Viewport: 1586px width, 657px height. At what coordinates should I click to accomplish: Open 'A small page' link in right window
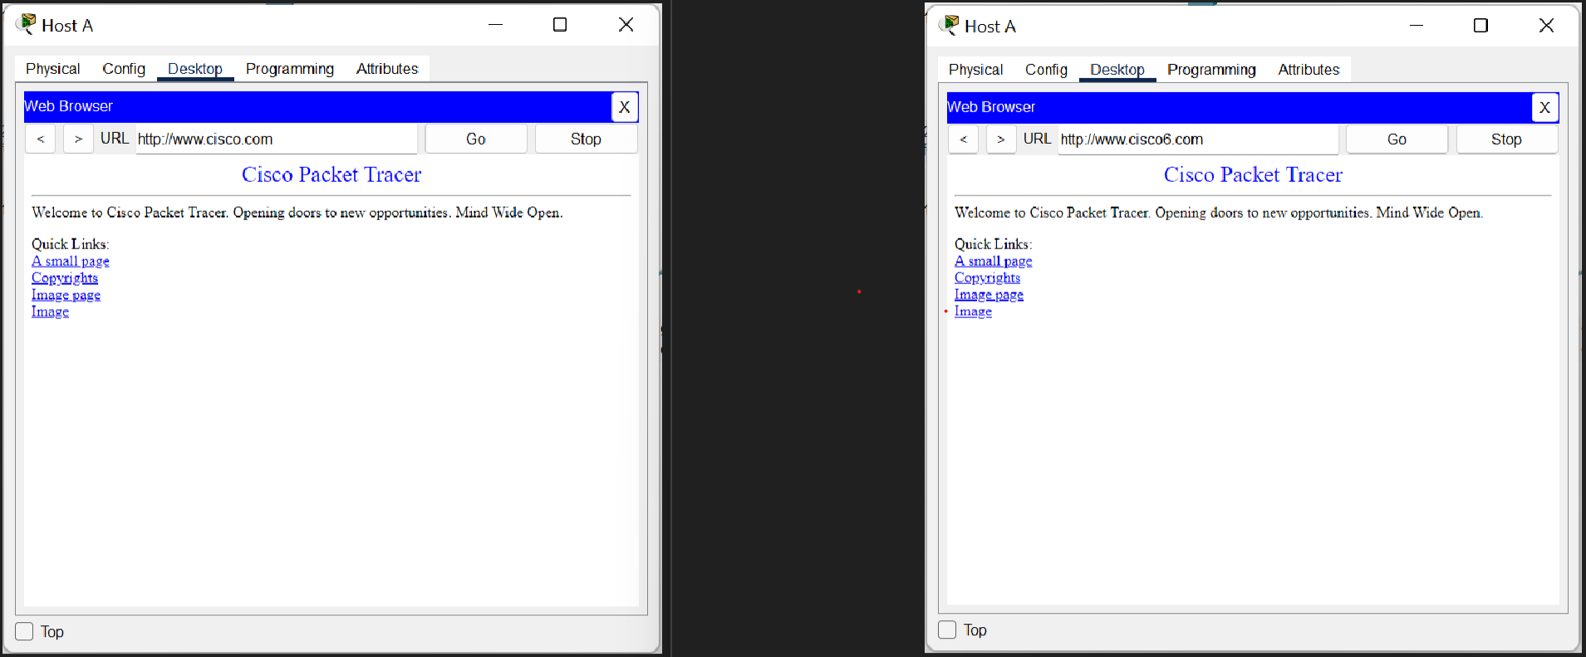[994, 261]
